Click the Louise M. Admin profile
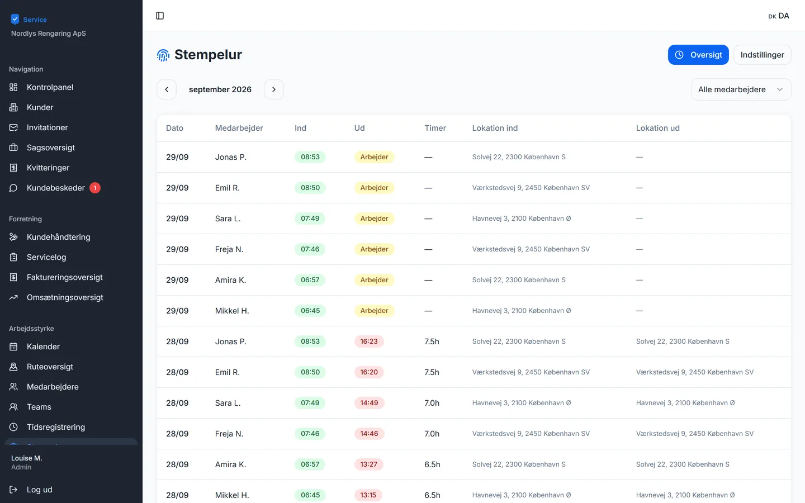Image resolution: width=805 pixels, height=503 pixels. tap(27, 462)
